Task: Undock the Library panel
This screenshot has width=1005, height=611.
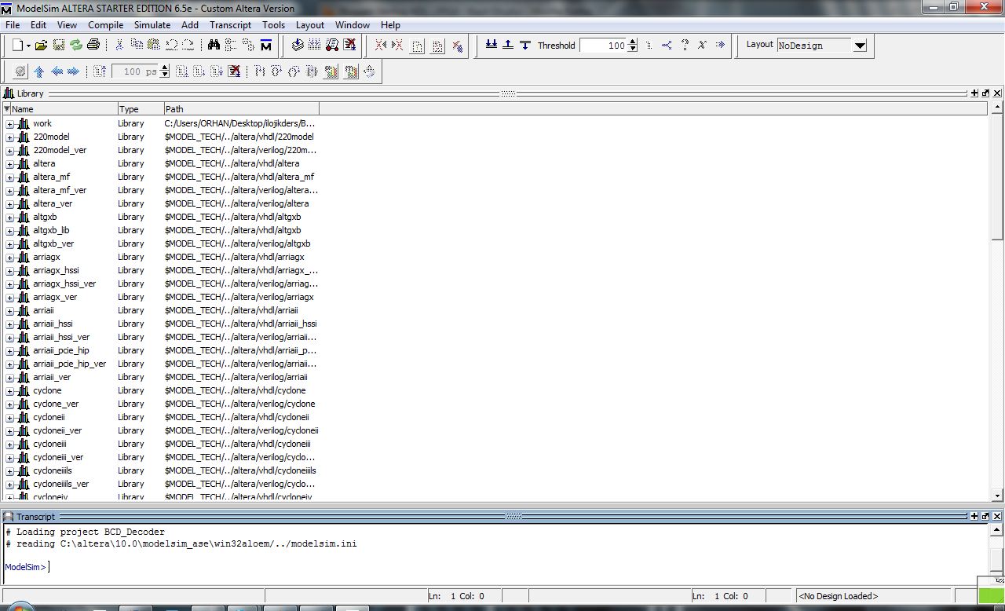Action: (x=986, y=93)
